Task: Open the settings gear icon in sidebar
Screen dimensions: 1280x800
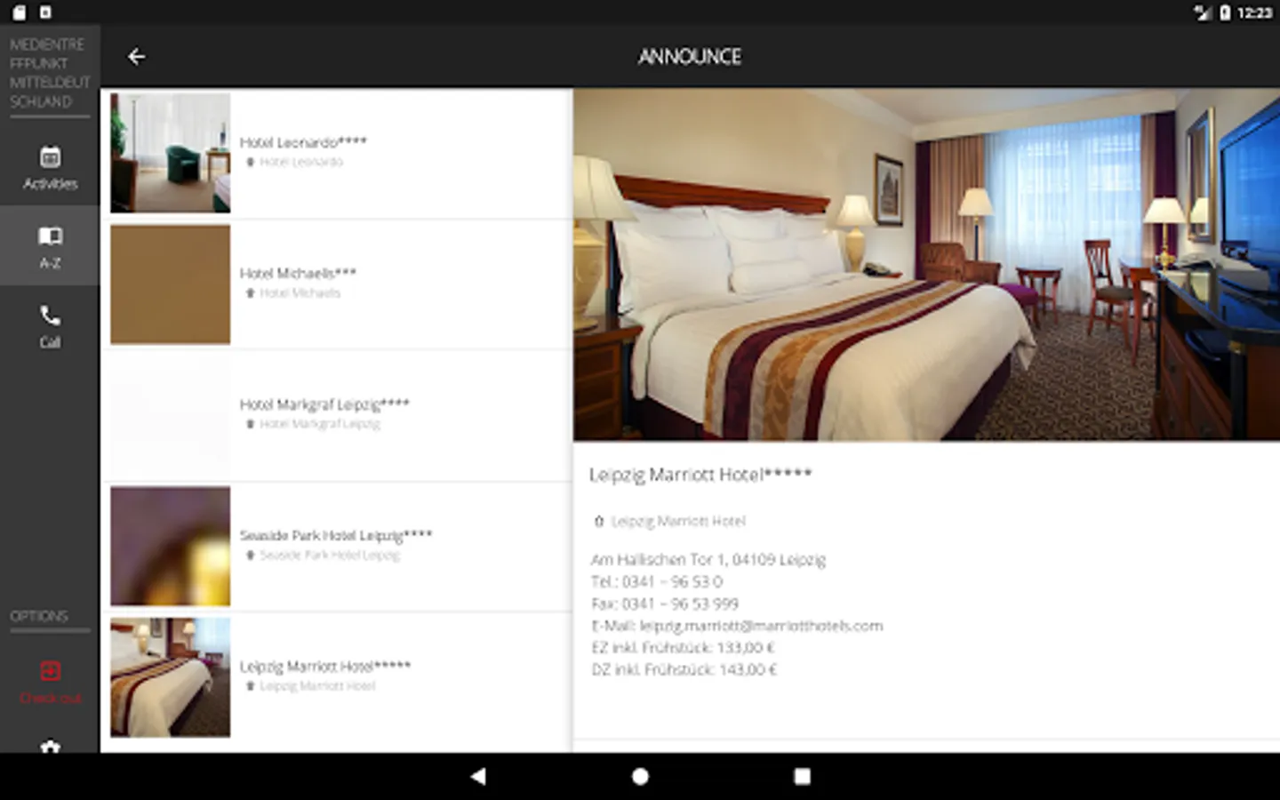Action: click(50, 747)
